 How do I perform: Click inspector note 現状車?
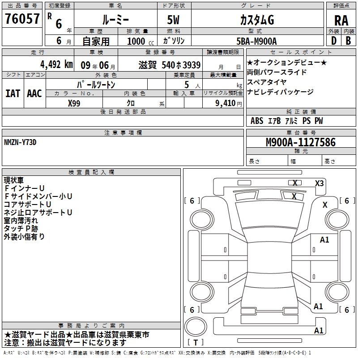click(x=13, y=180)
